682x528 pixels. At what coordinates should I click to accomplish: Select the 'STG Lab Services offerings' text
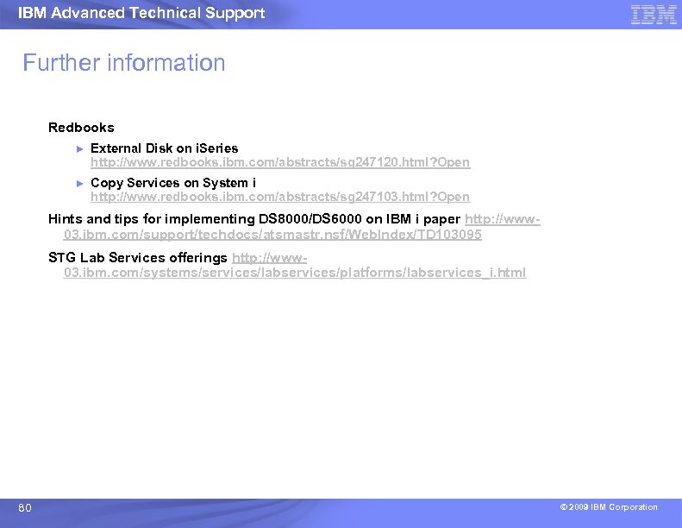[x=137, y=258]
